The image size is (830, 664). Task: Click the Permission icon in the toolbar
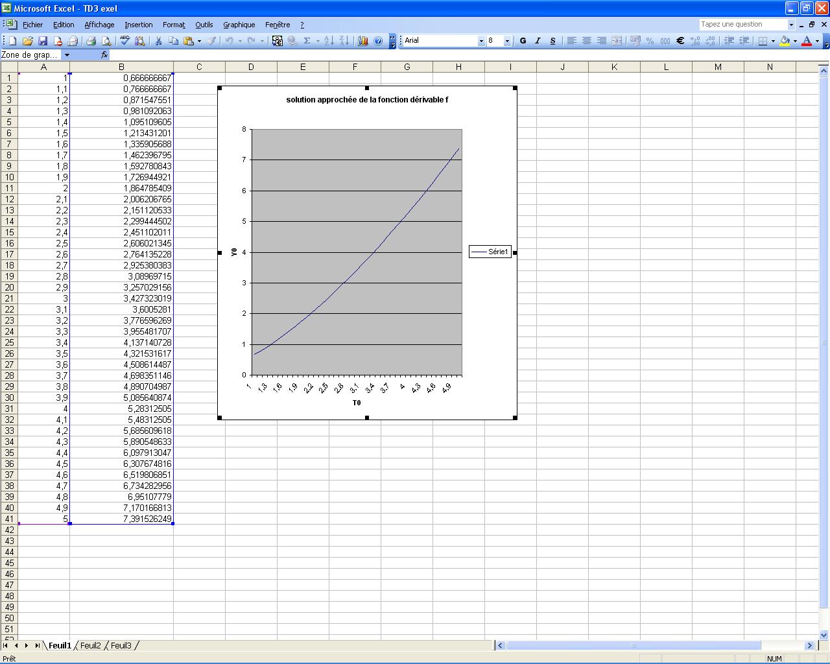(x=58, y=41)
